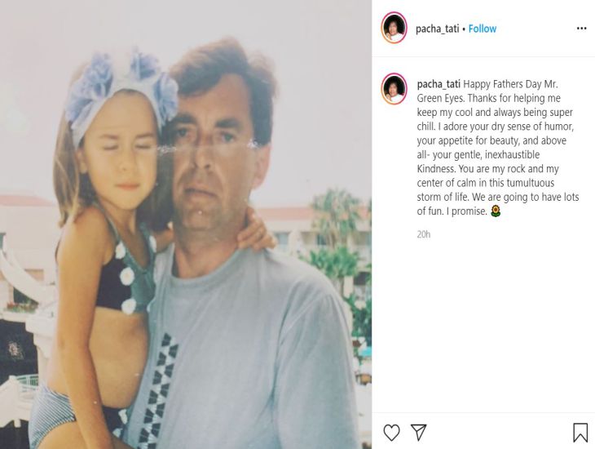
Task: Click the sunflower emoji ending the caption
Action: pos(496,211)
